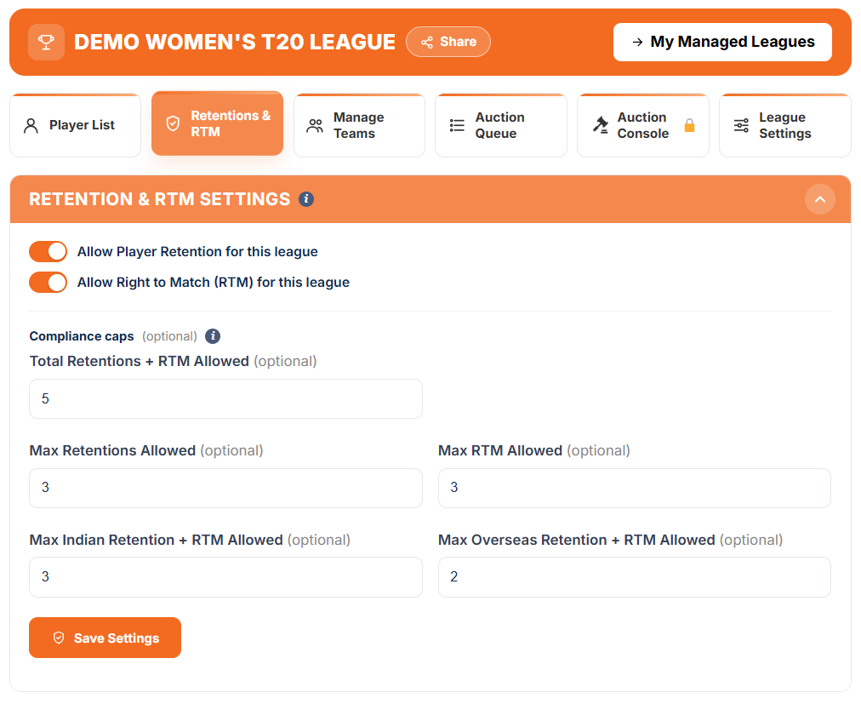The height and width of the screenshot is (704, 861).
Task: Click the info icon next to Retention & RTM Settings
Action: (306, 199)
